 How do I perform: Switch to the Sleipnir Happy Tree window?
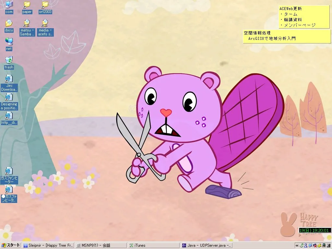[x=49, y=245]
